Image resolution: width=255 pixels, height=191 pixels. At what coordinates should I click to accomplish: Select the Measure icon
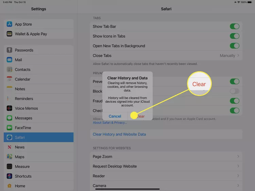click(10, 167)
